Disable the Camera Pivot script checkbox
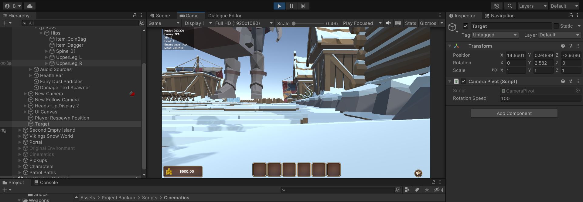The width and height of the screenshot is (583, 202). click(463, 81)
